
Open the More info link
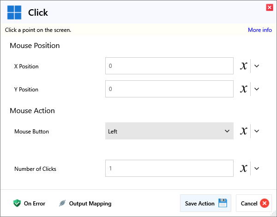[259, 30]
